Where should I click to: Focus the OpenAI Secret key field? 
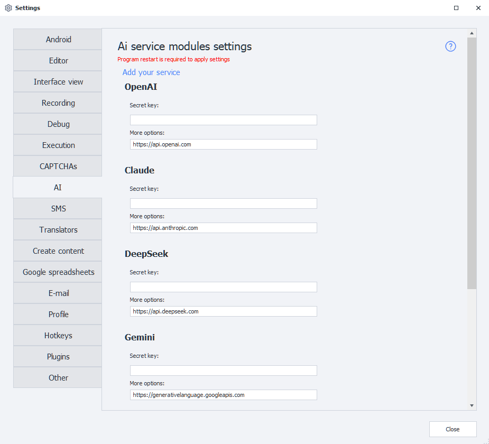[223, 120]
